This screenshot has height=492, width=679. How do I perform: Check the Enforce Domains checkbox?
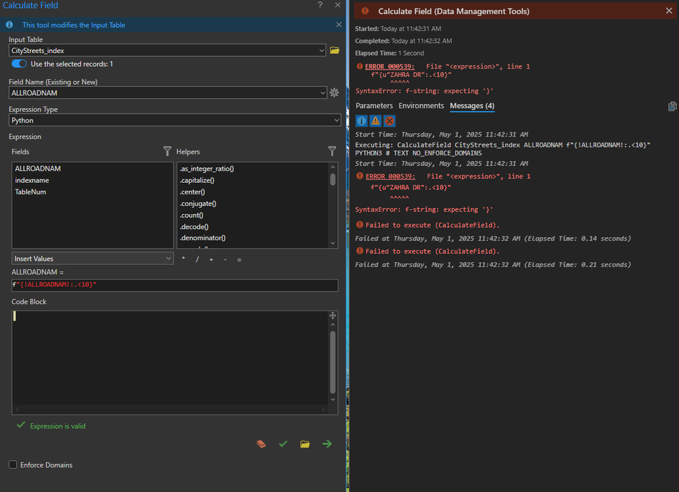13,465
